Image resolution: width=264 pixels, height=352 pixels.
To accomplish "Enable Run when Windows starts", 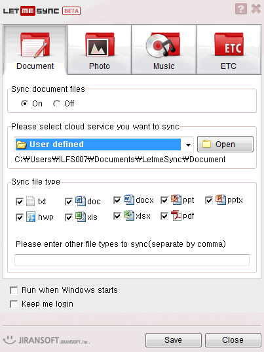I will (x=14, y=290).
